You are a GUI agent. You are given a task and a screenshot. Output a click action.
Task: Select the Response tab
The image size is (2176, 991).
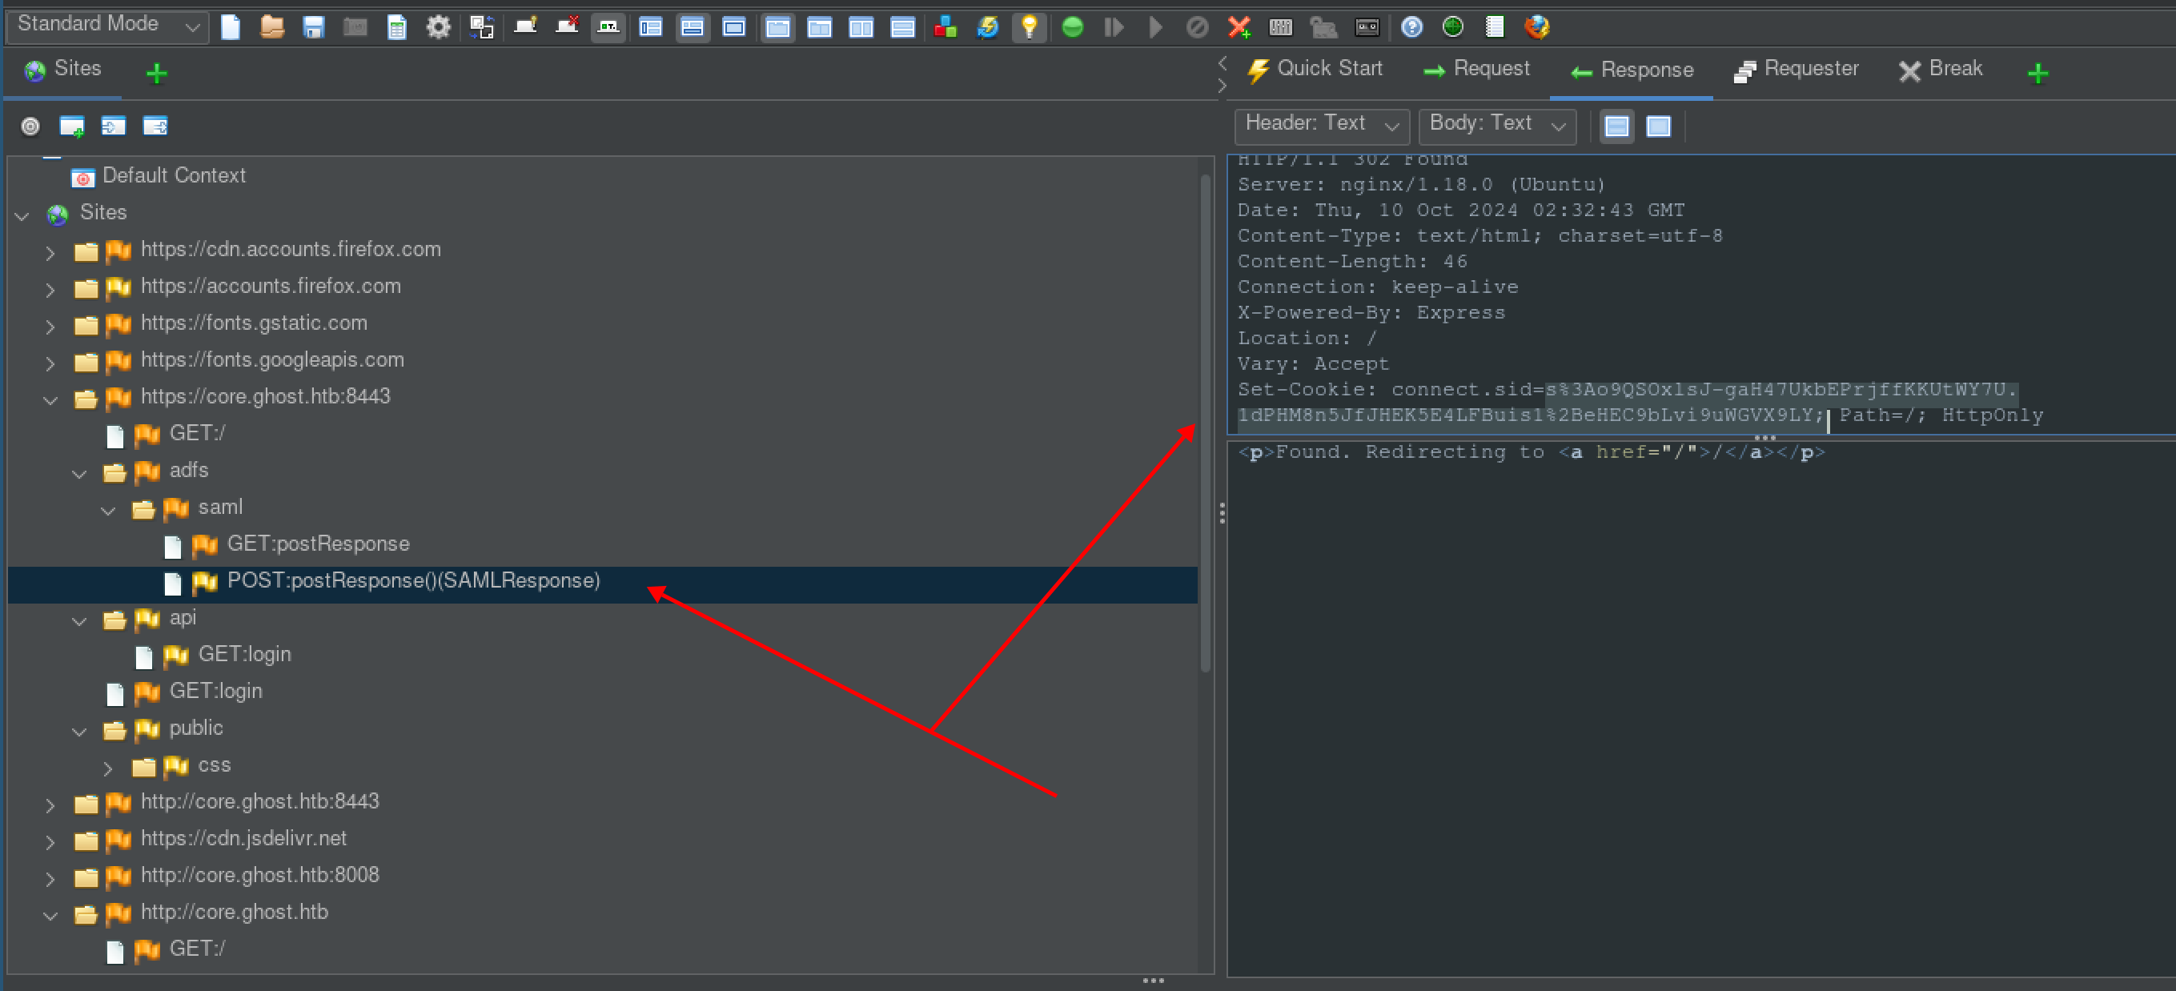tap(1631, 70)
